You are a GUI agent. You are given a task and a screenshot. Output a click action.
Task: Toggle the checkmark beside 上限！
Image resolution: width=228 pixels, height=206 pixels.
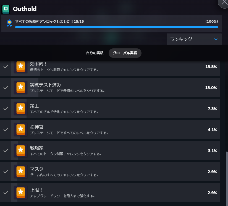pyautogui.click(x=6, y=192)
